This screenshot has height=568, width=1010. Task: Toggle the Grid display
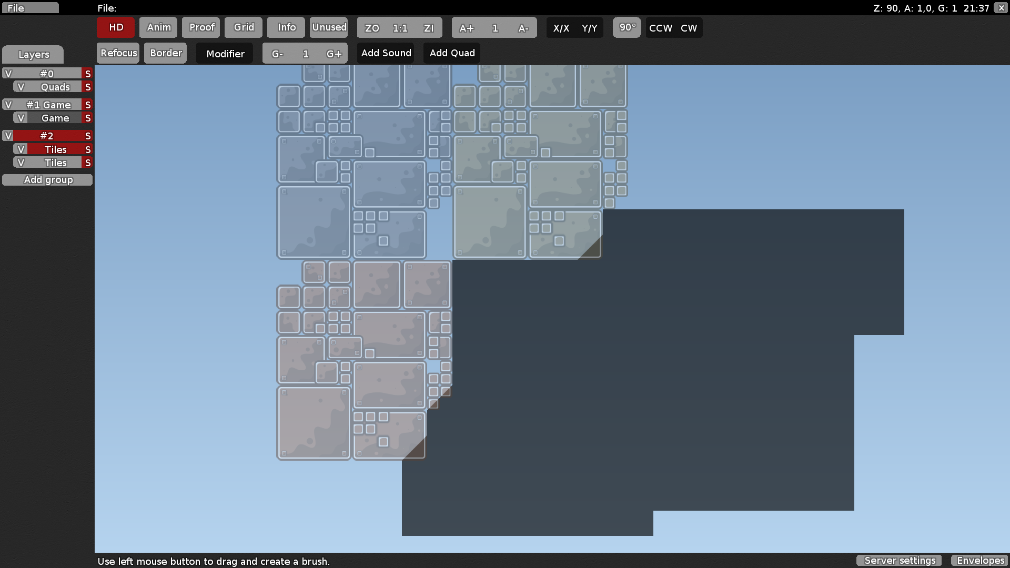244,27
